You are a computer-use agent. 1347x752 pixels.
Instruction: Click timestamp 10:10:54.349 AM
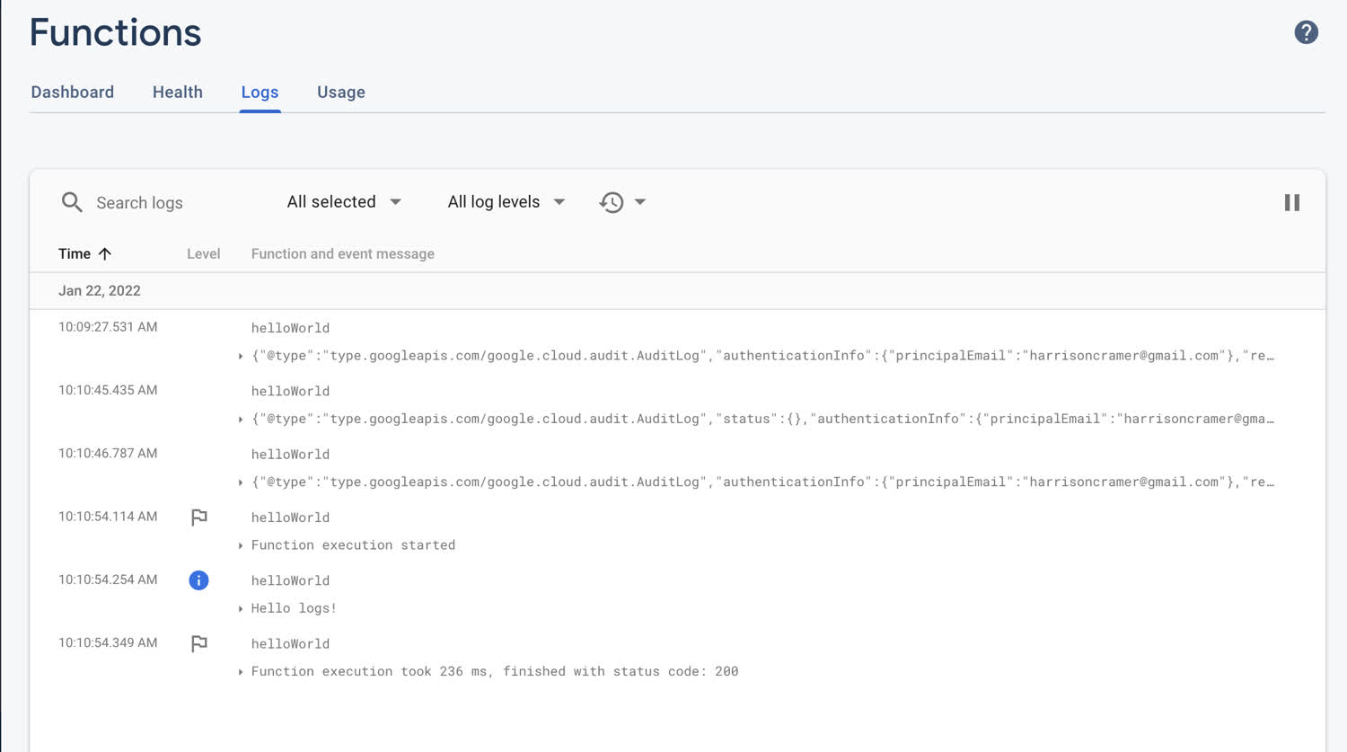(108, 642)
